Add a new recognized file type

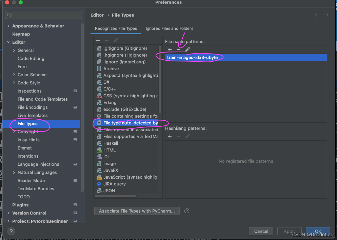click(98, 40)
